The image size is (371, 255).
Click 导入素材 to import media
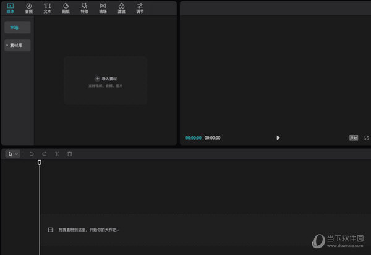106,79
